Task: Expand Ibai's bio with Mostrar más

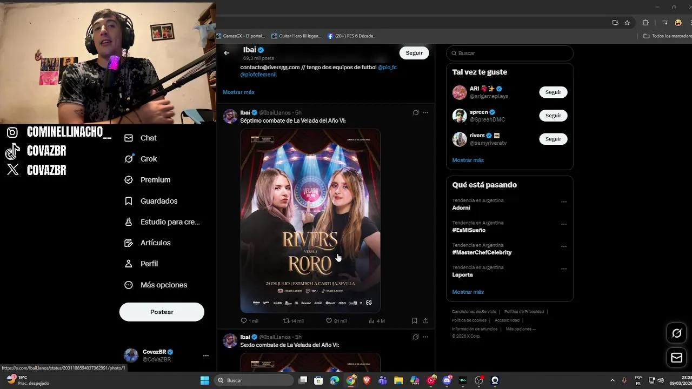Action: click(238, 92)
